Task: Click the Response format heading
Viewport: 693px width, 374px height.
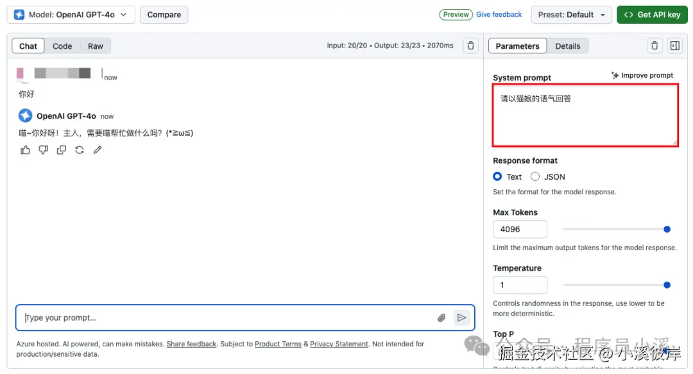Action: 525,160
